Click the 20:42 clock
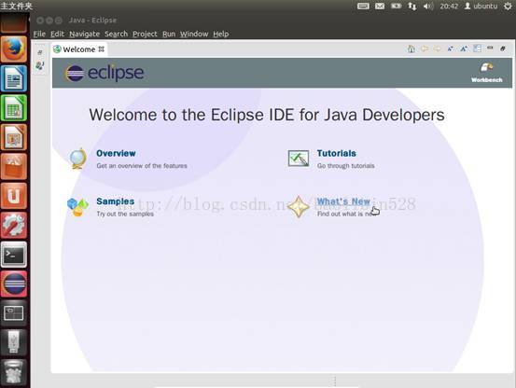516x388 pixels. point(449,6)
